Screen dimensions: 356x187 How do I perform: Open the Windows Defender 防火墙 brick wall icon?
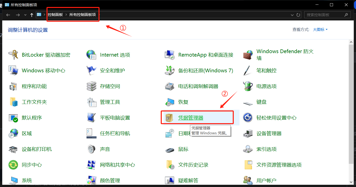[248, 55]
